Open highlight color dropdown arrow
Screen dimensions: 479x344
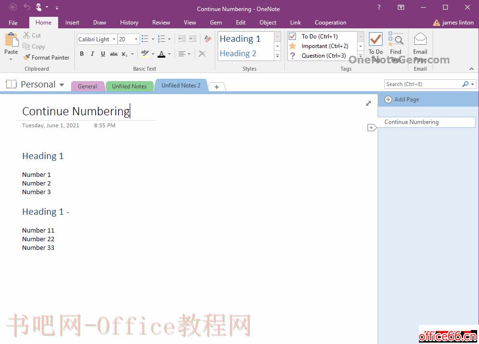coord(153,54)
